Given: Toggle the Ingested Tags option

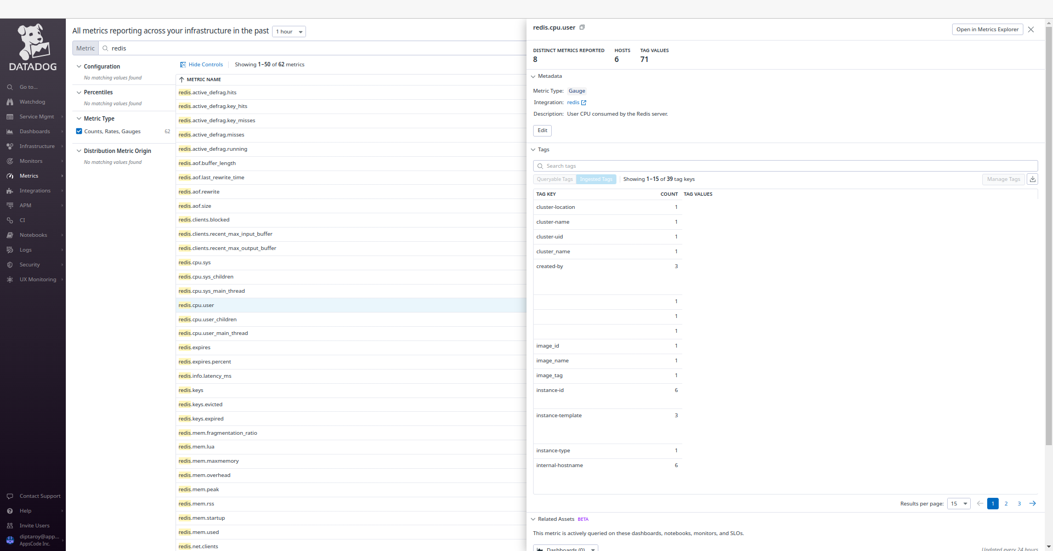Looking at the screenshot, I should pos(596,179).
